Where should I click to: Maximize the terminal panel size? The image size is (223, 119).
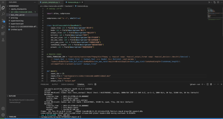tap(218, 84)
